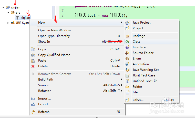The width and height of the screenshot is (195, 118).
Task: Select the xinjian package in tree
Action: coord(25,18)
